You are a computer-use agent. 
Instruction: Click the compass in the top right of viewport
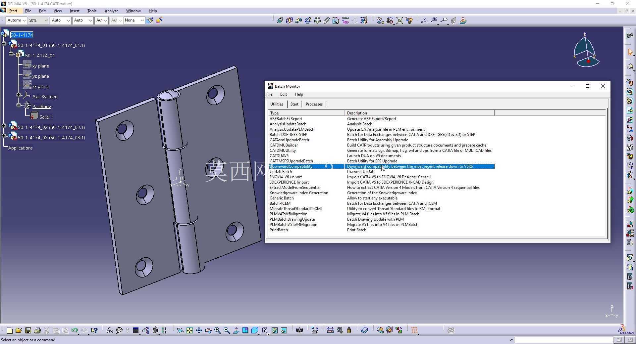tap(586, 50)
